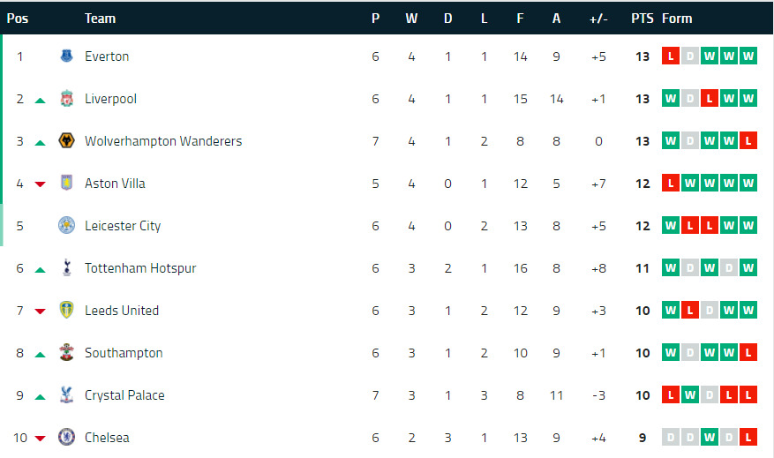Click Aston Villa's red down-arrow indicator

tap(40, 184)
